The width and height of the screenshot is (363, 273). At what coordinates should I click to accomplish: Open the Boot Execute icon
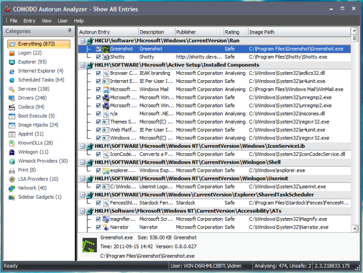12,116
